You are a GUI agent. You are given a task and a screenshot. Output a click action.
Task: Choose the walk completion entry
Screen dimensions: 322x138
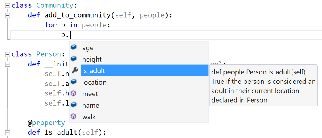pos(89,117)
